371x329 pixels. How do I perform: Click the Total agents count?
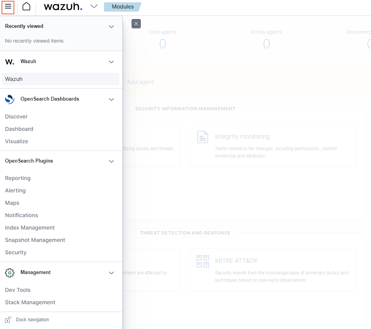click(x=162, y=44)
